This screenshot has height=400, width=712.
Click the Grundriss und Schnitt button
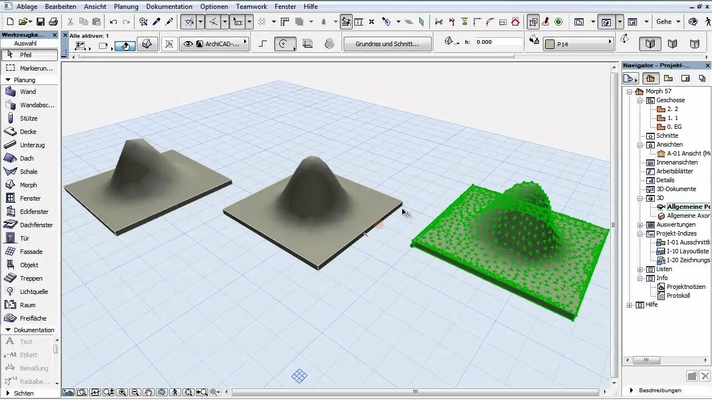coord(388,44)
